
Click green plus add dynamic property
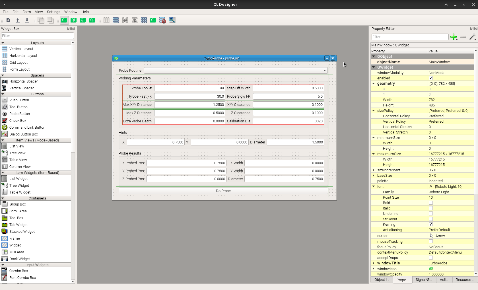click(x=454, y=37)
